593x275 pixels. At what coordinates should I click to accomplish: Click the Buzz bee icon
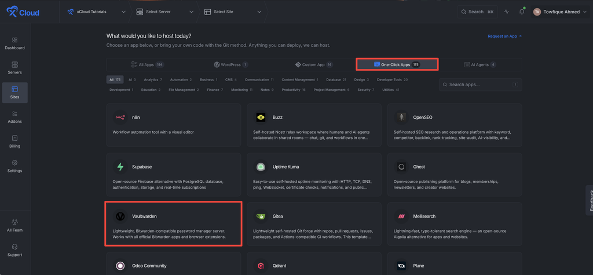(261, 118)
